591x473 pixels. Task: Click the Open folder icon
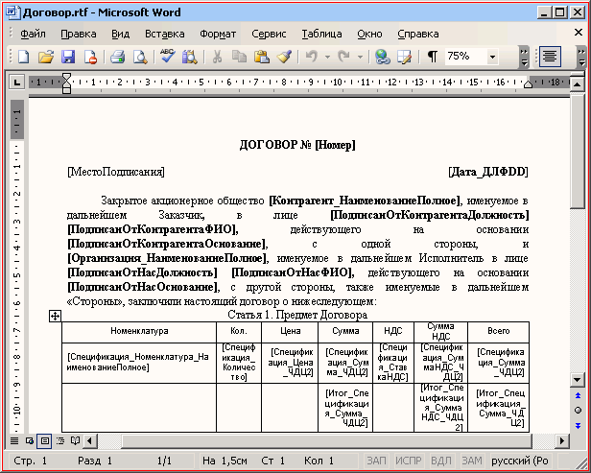point(45,57)
